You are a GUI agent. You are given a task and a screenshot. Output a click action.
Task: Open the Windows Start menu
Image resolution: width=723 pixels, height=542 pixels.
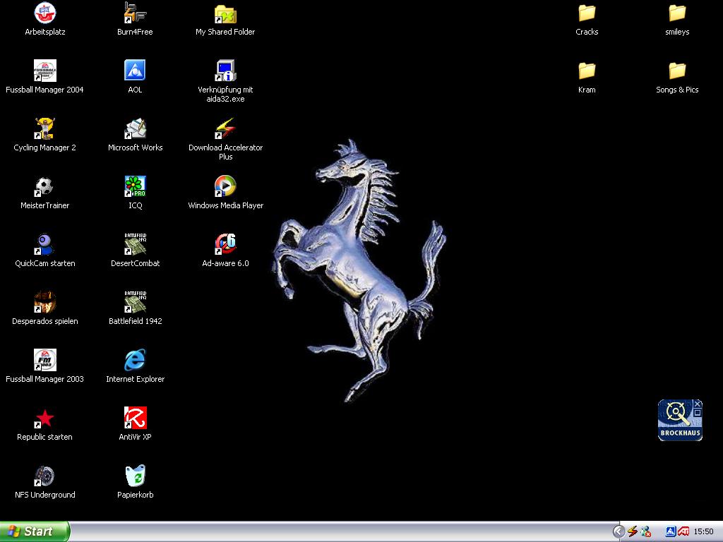tap(35, 531)
